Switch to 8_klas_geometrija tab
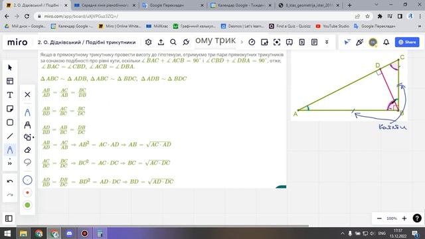The image size is (425, 239). tap(309, 5)
